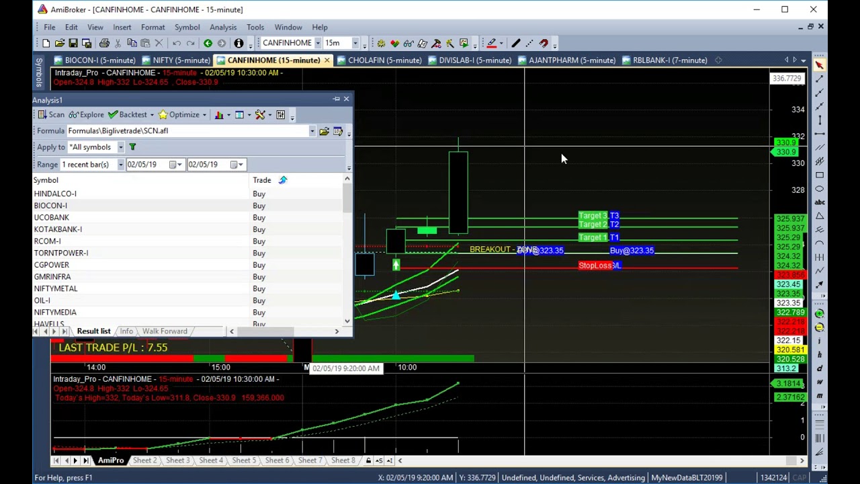Open the Info tab in Analysis

point(126,331)
